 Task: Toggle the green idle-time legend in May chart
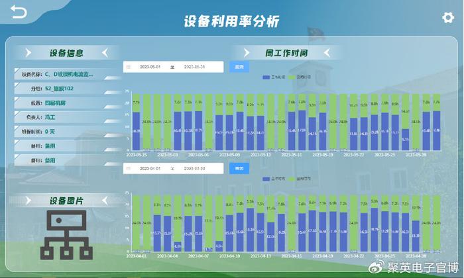point(300,77)
